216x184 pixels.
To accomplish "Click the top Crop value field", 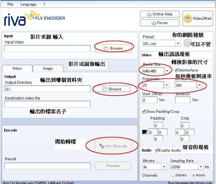I will (185, 125).
